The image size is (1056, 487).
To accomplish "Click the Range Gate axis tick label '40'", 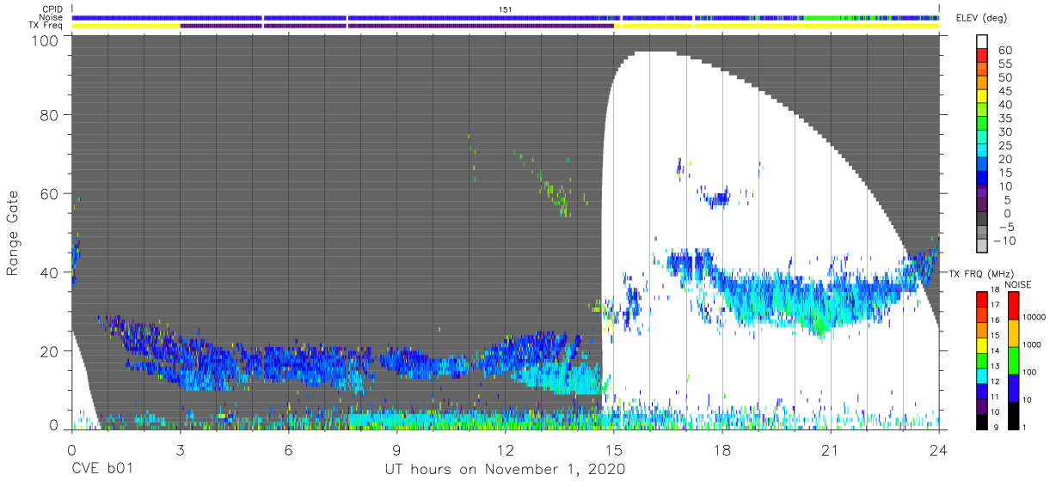I will (50, 272).
